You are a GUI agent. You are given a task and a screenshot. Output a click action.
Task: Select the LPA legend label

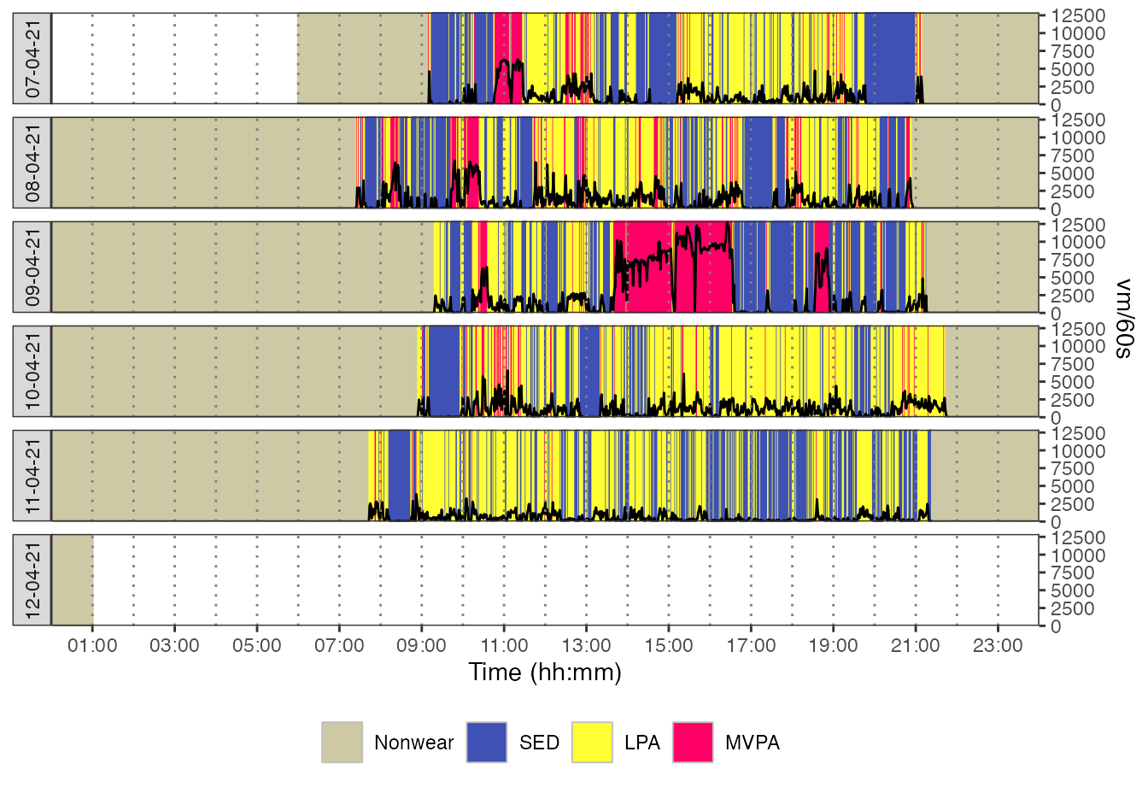642,743
